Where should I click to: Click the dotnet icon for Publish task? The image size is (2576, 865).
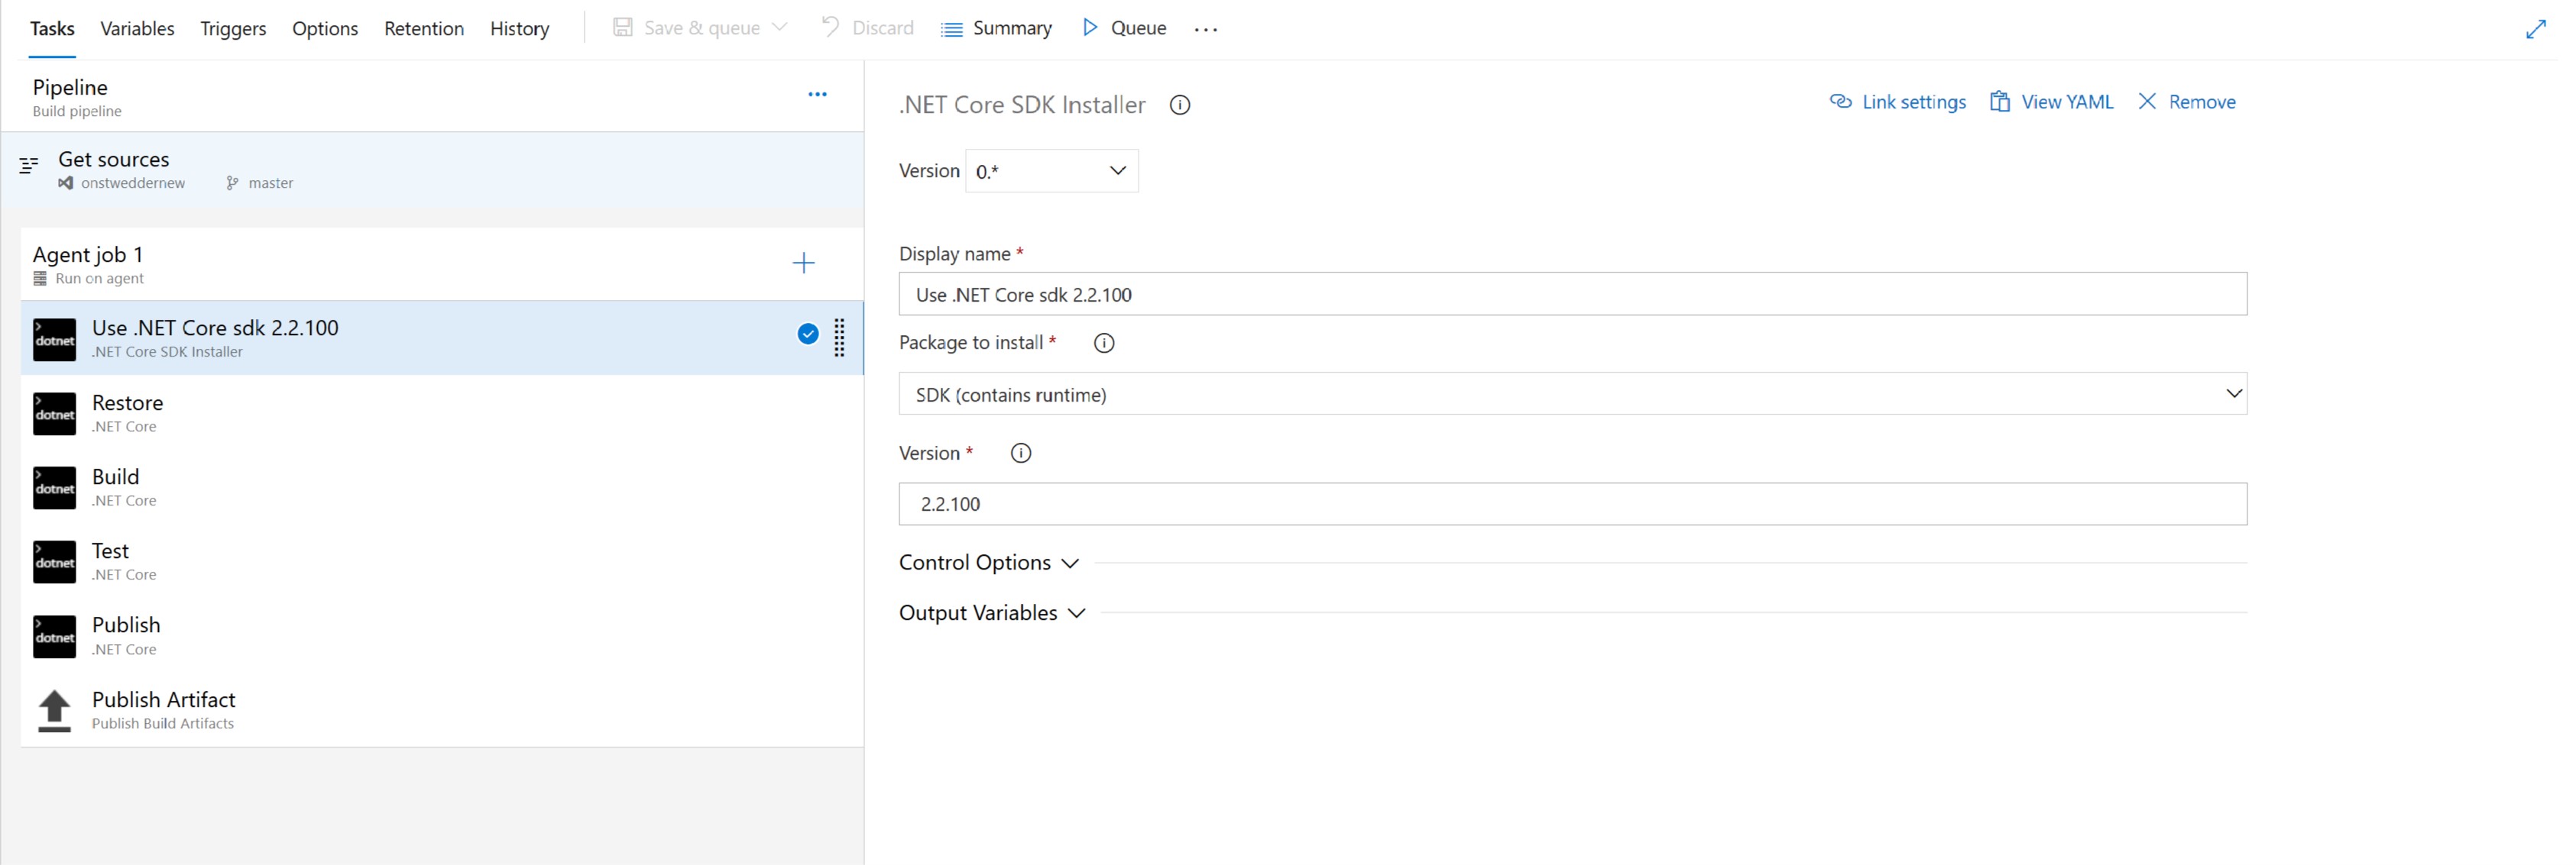pos(54,636)
